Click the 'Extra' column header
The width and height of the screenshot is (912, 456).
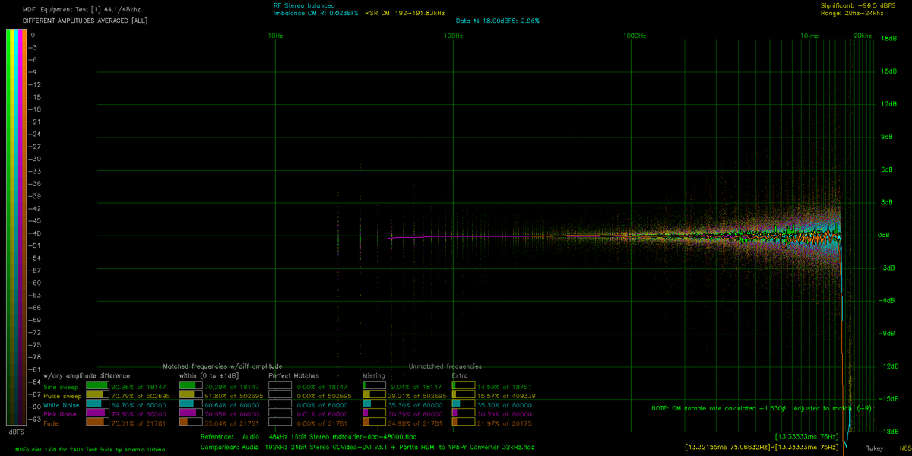click(x=461, y=375)
